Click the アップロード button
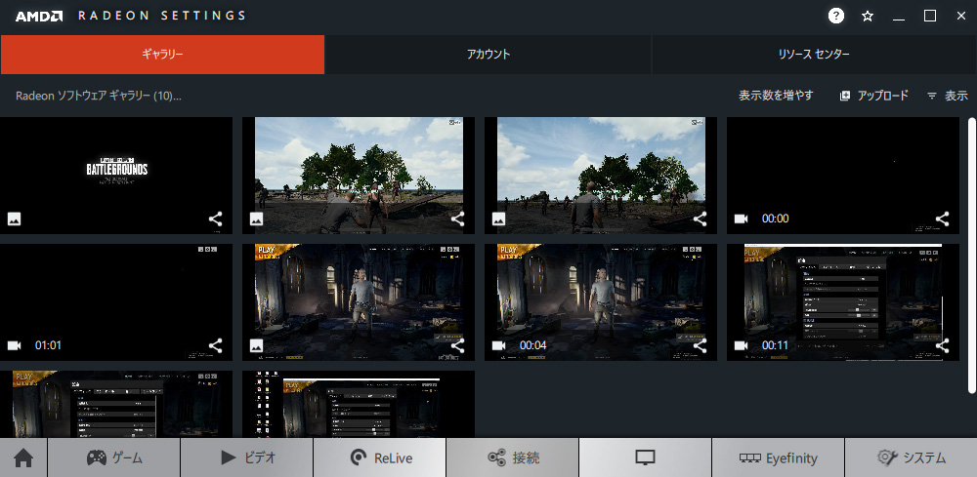The height and width of the screenshot is (477, 977). [x=874, y=96]
